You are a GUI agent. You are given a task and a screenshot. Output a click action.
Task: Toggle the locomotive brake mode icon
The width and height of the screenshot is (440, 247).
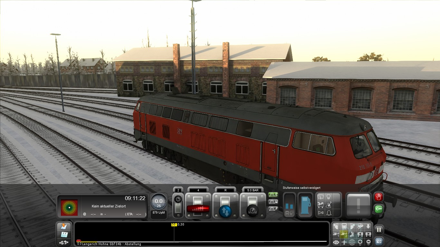273,202
